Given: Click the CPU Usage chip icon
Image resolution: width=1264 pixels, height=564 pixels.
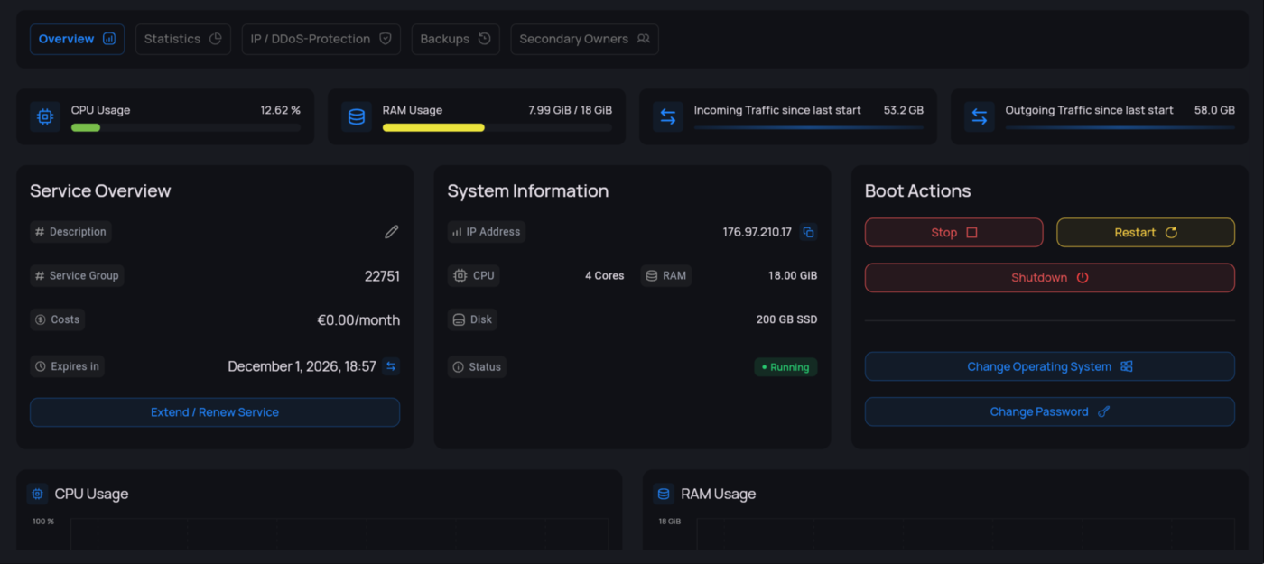Looking at the screenshot, I should coord(45,116).
